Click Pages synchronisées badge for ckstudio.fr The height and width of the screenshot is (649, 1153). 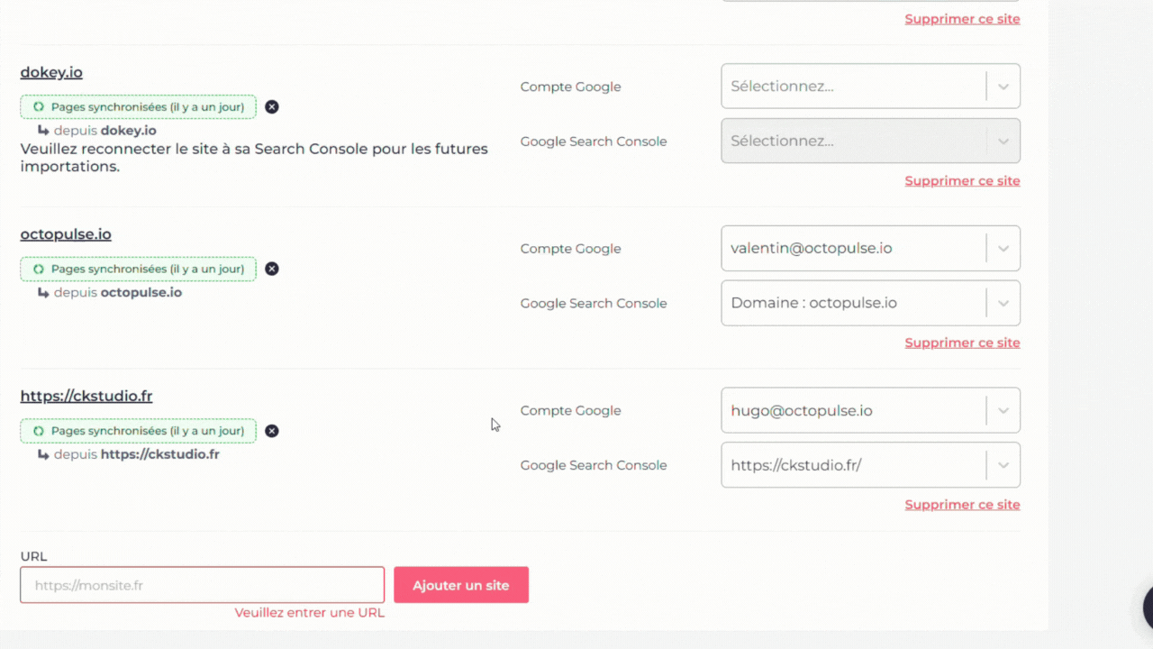pyautogui.click(x=139, y=431)
